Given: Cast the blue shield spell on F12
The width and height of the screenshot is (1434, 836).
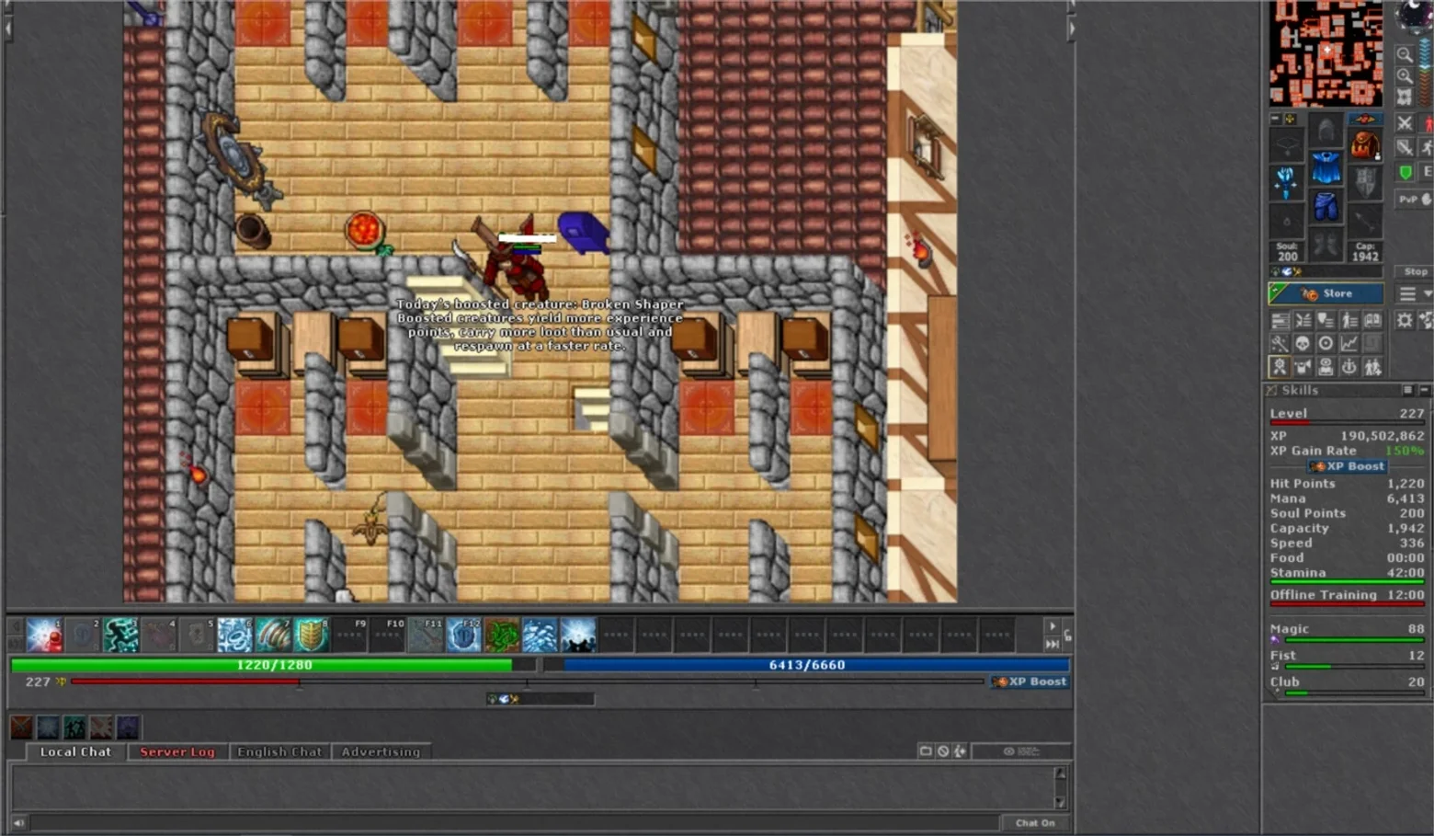Looking at the screenshot, I should (x=464, y=636).
